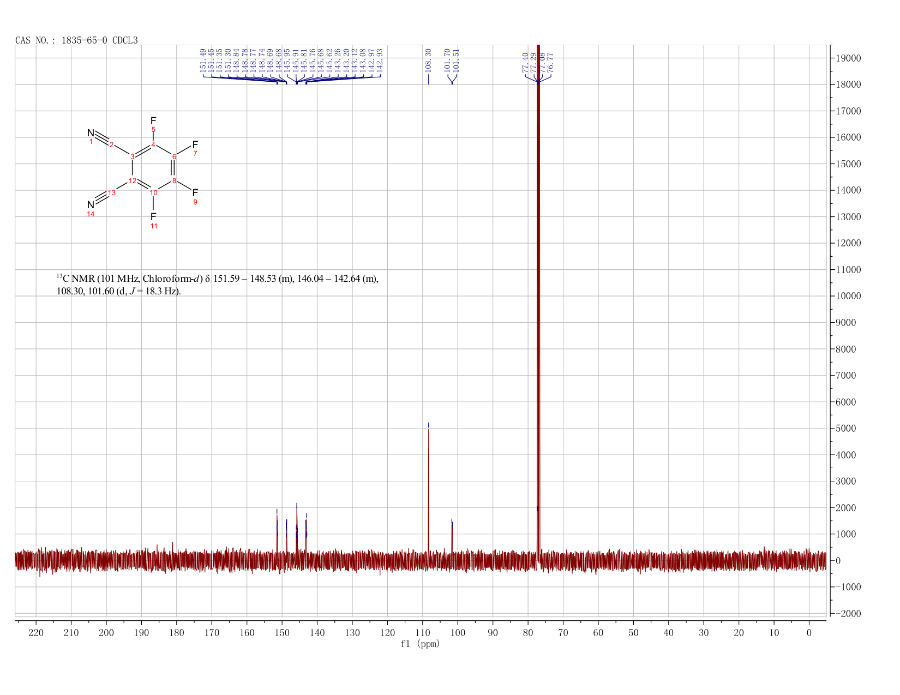This screenshot has height=695, width=900.
Task: Click the 15000 intensity axis value
Action: pos(847,164)
